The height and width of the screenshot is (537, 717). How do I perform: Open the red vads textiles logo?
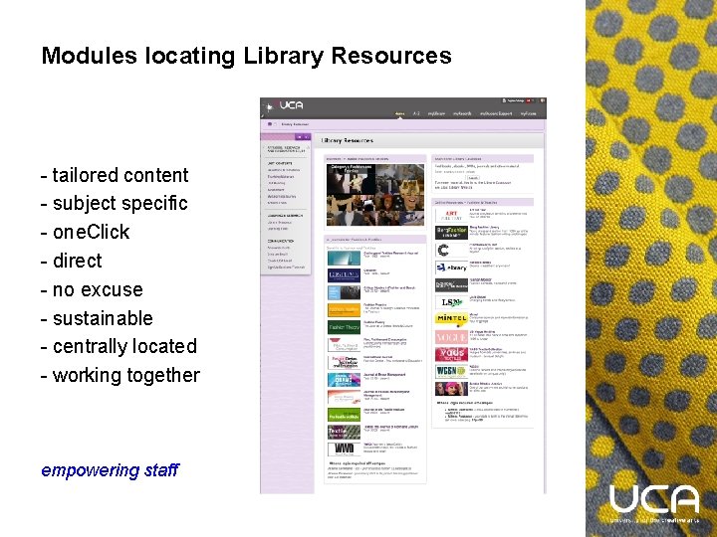[x=451, y=354]
